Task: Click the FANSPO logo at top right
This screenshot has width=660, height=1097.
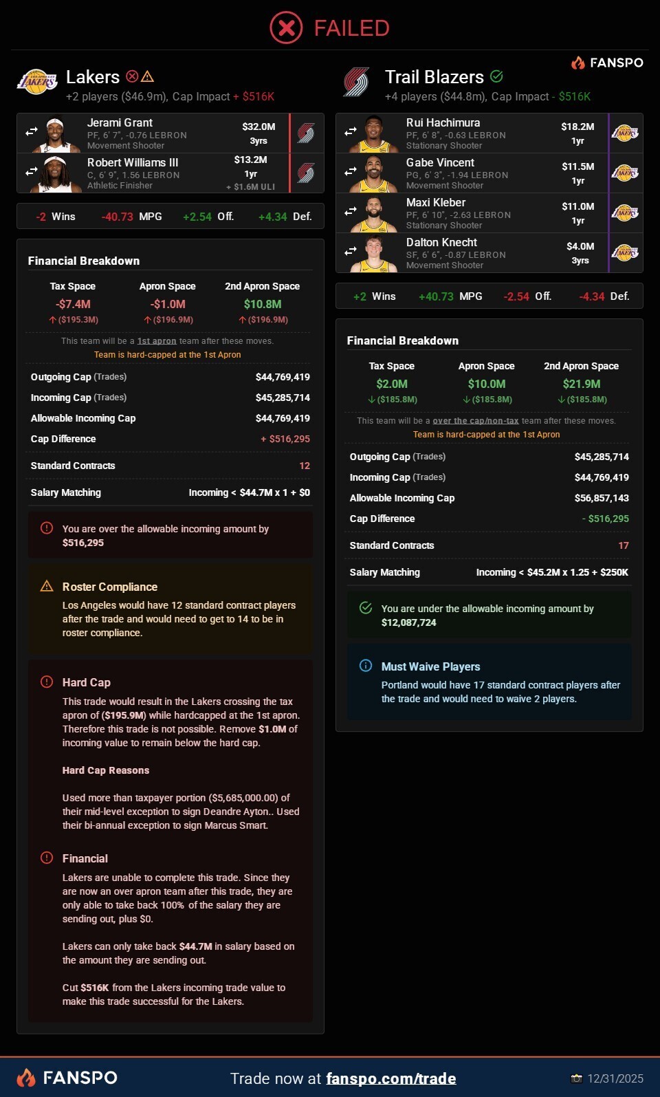Action: 607,63
